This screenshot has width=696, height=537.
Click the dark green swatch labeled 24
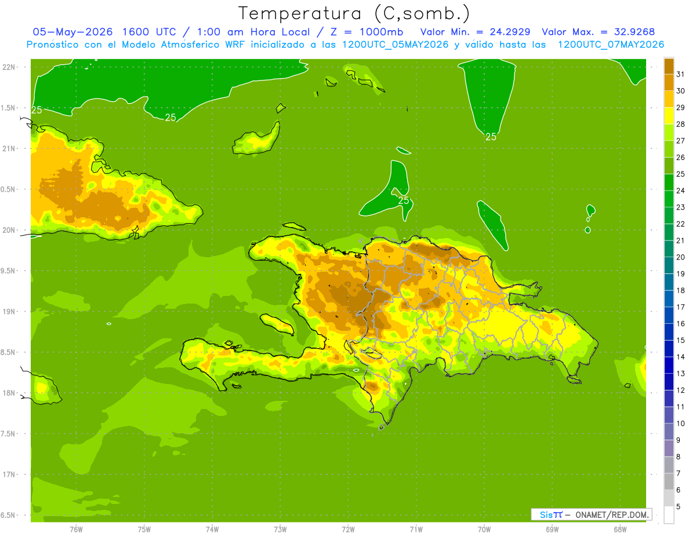coord(669,182)
